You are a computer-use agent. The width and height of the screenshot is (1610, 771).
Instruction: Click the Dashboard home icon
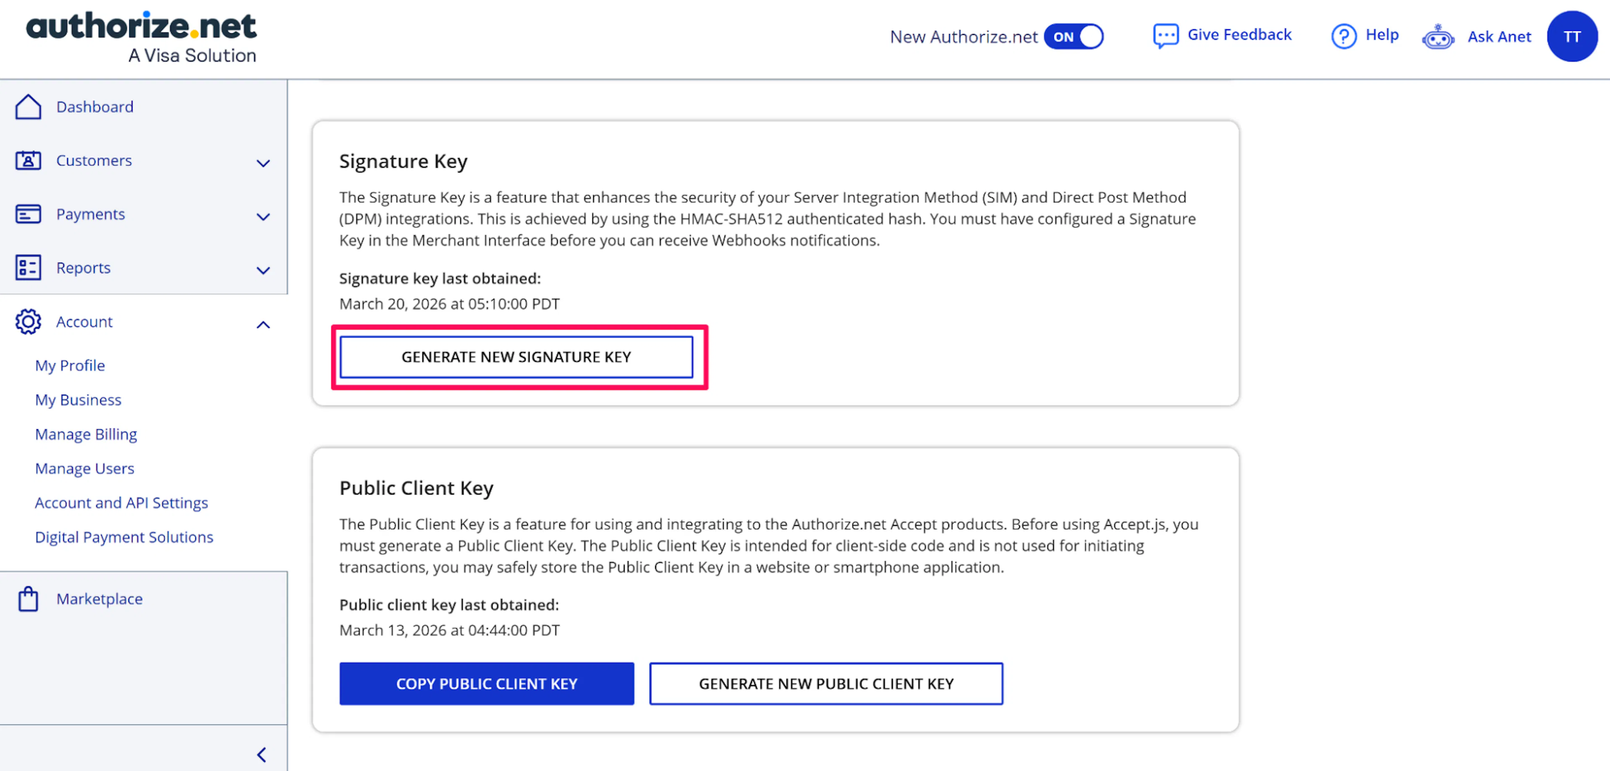point(28,107)
